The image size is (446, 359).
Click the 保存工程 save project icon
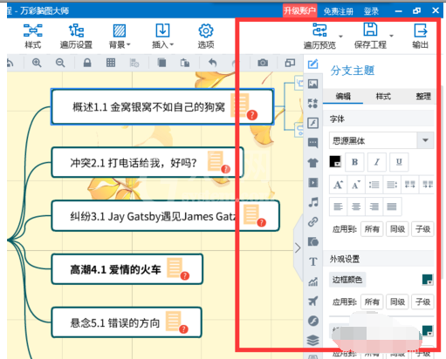coord(370,30)
